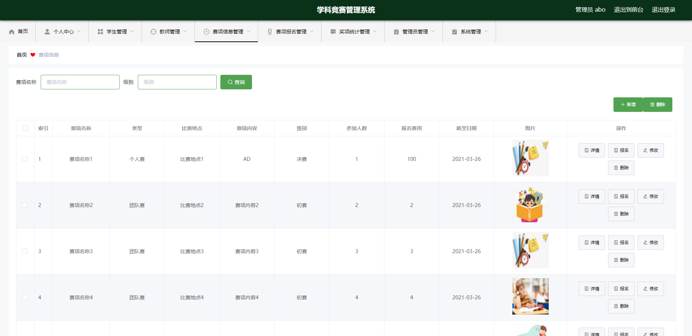Viewport: 692px width, 336px height.
Task: Expand the 赛项报名管理 dropdown arrow
Action: pos(312,31)
